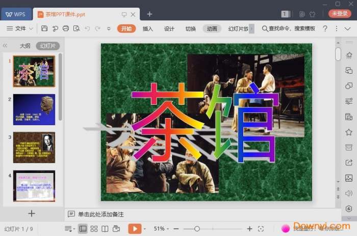The width and height of the screenshot is (357, 236).
Task: Start slideshow with orange play button
Action: click(x=135, y=229)
